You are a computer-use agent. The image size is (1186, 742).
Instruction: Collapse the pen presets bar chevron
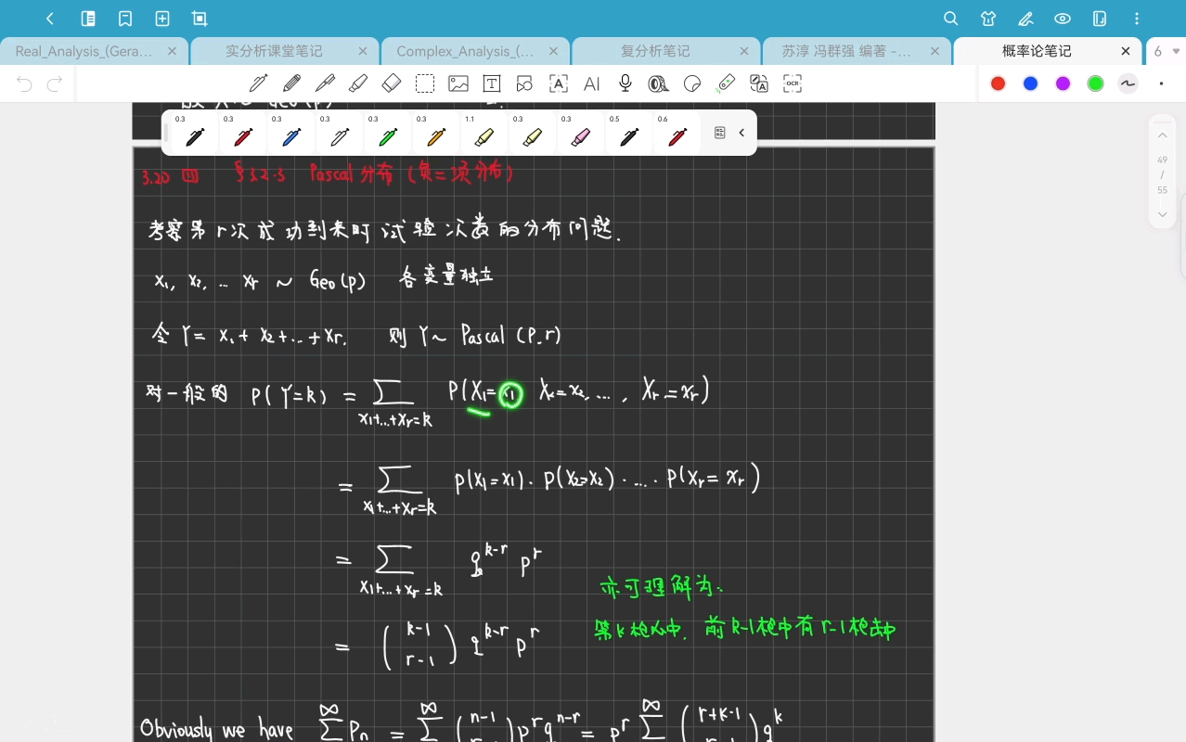(x=741, y=133)
